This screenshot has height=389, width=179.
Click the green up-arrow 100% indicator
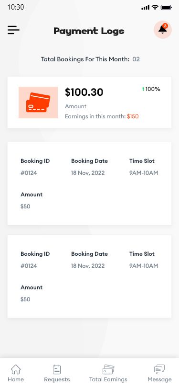[151, 89]
